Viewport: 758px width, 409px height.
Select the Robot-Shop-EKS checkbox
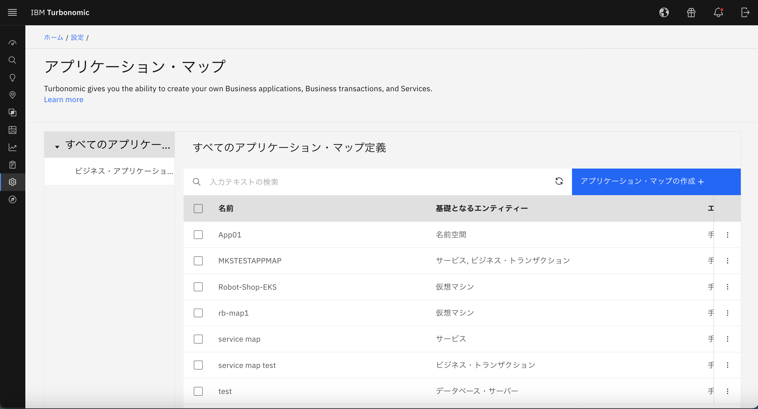pyautogui.click(x=198, y=287)
